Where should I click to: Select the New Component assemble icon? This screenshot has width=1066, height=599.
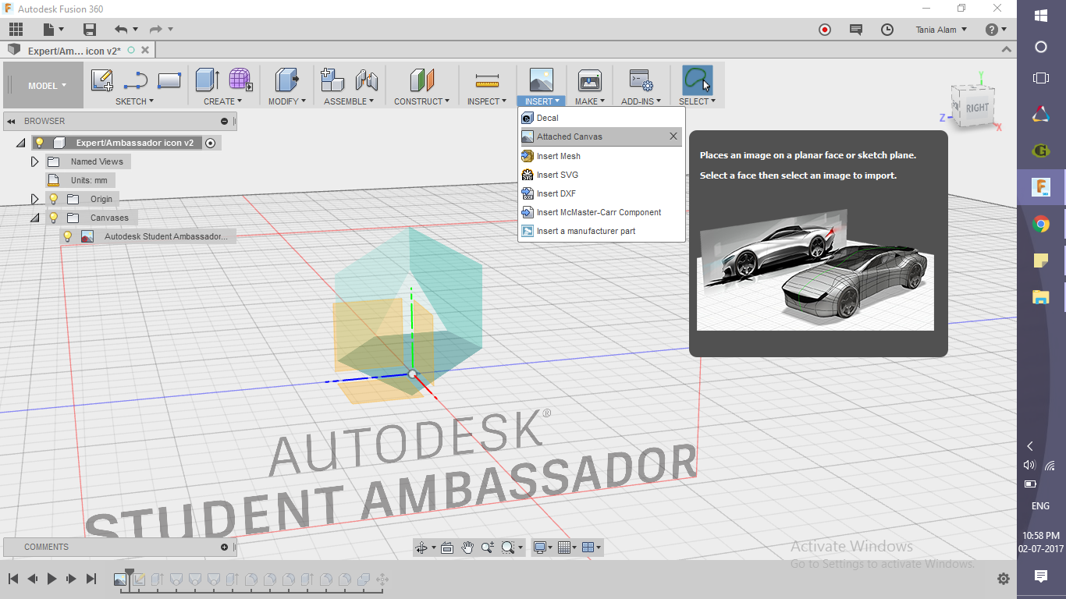(332, 80)
